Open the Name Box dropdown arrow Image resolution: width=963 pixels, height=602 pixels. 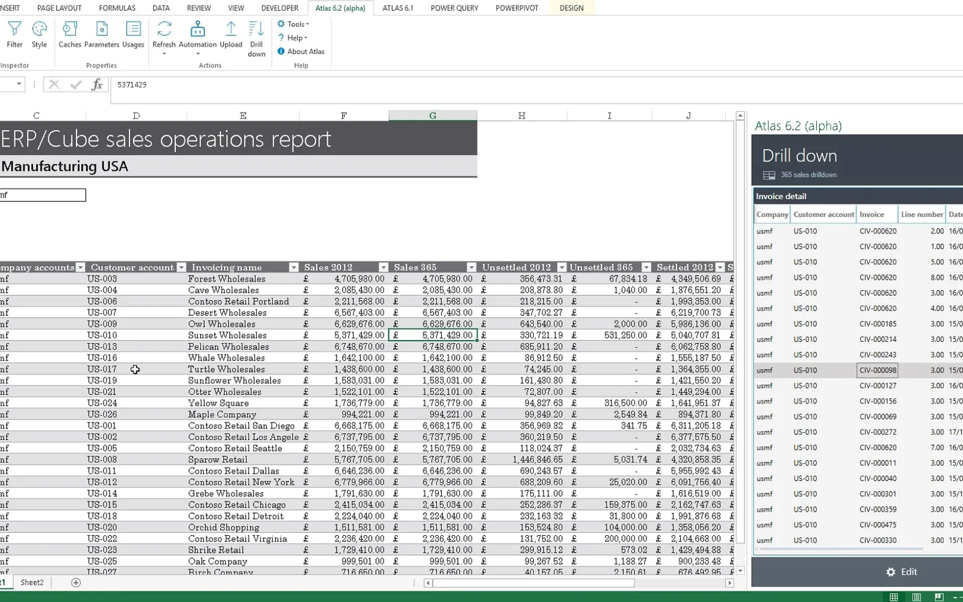point(19,84)
